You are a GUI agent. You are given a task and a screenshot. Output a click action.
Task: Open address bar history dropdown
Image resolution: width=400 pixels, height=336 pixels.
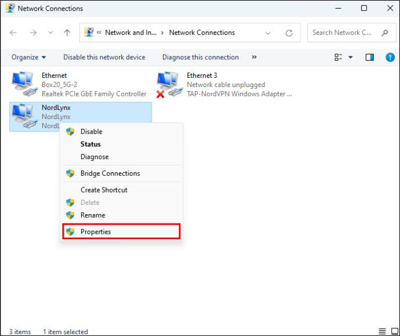[268, 33]
